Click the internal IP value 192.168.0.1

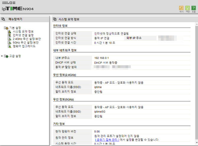[101, 58]
